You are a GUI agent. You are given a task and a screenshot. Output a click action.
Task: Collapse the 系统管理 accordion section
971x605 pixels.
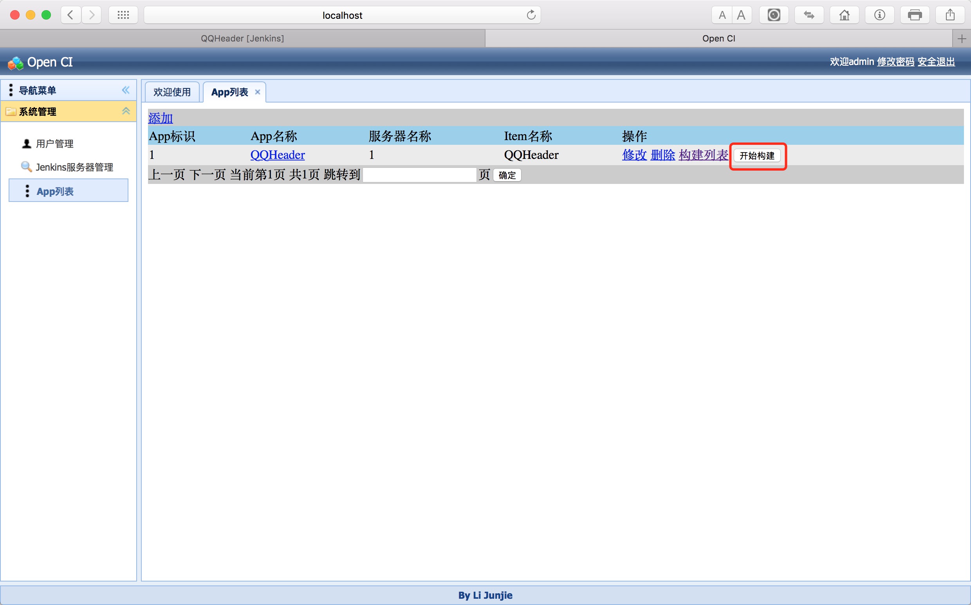(x=126, y=111)
